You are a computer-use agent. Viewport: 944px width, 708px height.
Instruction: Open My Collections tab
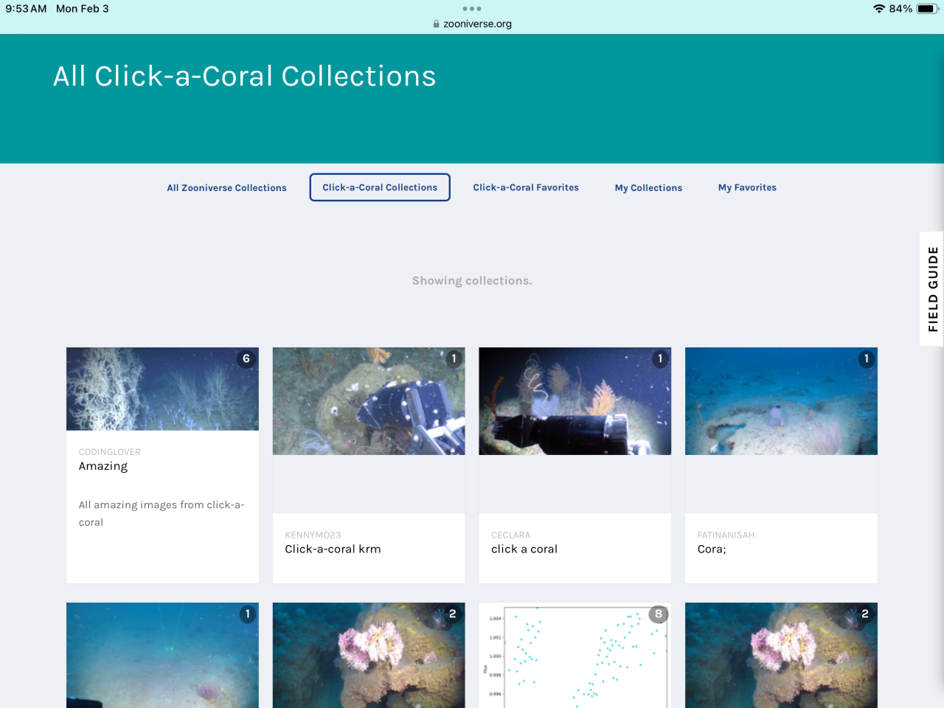pyautogui.click(x=648, y=188)
